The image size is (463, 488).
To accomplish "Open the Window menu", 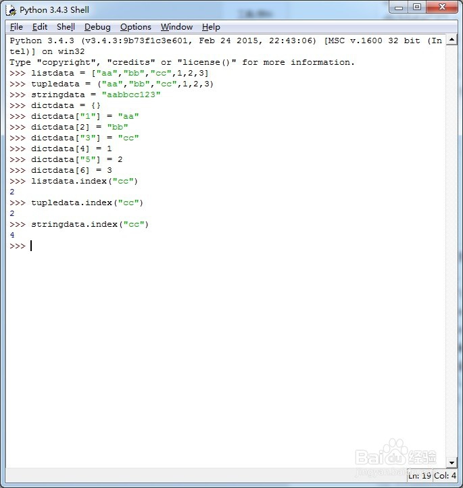I will coord(176,27).
